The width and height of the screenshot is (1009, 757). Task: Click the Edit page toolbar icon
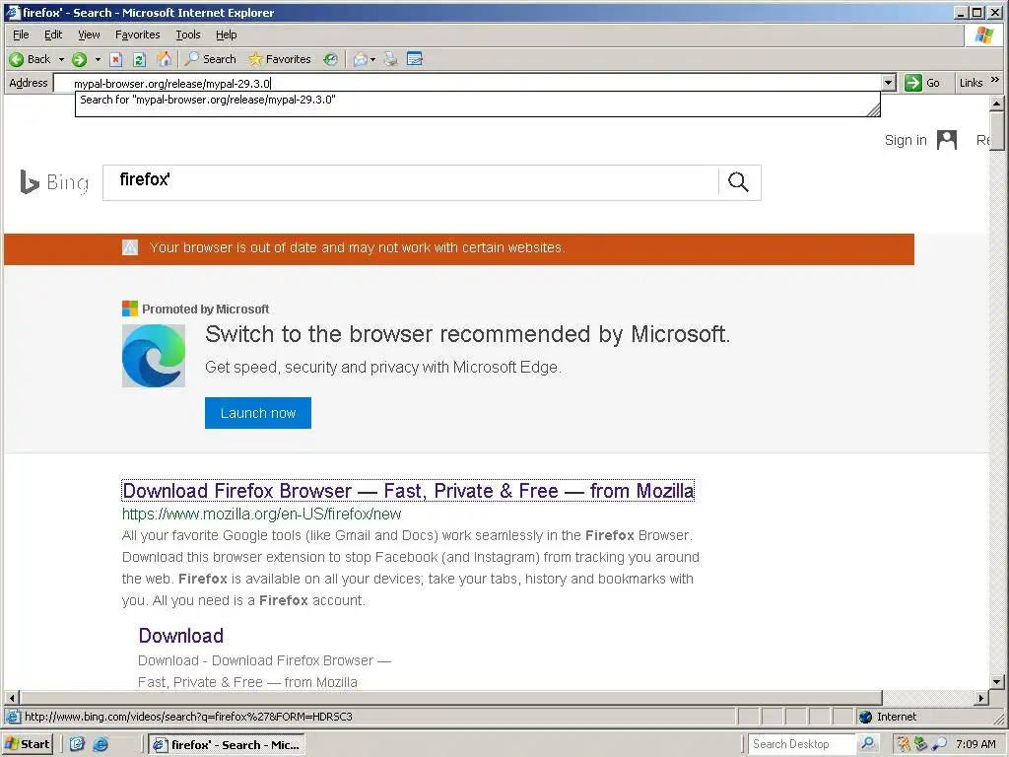415,59
